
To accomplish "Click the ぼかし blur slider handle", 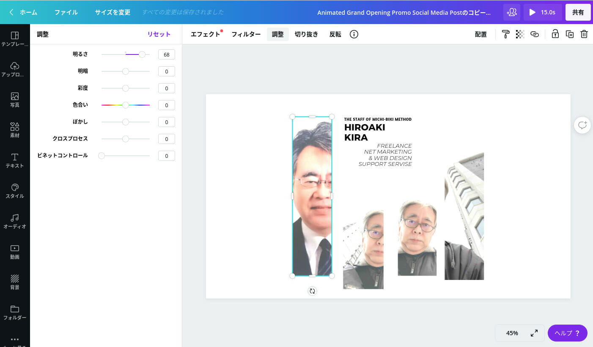I will 126,122.
